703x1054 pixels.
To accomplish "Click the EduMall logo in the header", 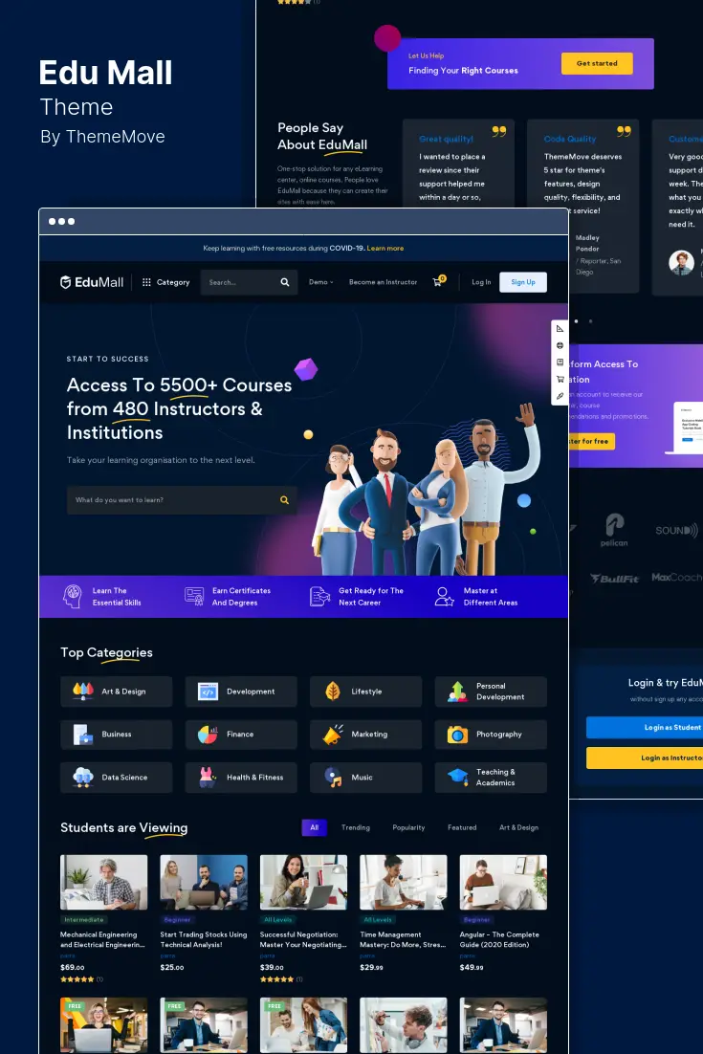I will click(92, 282).
